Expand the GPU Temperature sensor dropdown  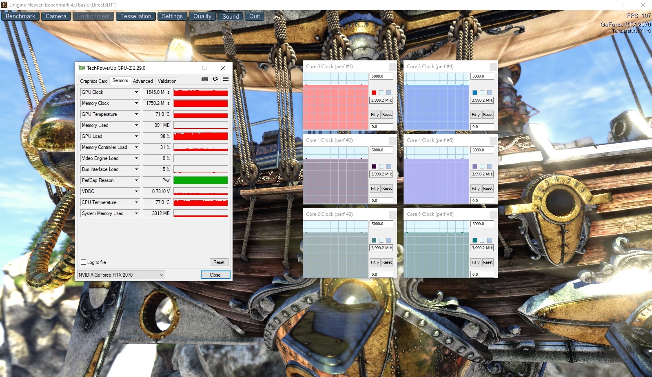click(x=136, y=114)
